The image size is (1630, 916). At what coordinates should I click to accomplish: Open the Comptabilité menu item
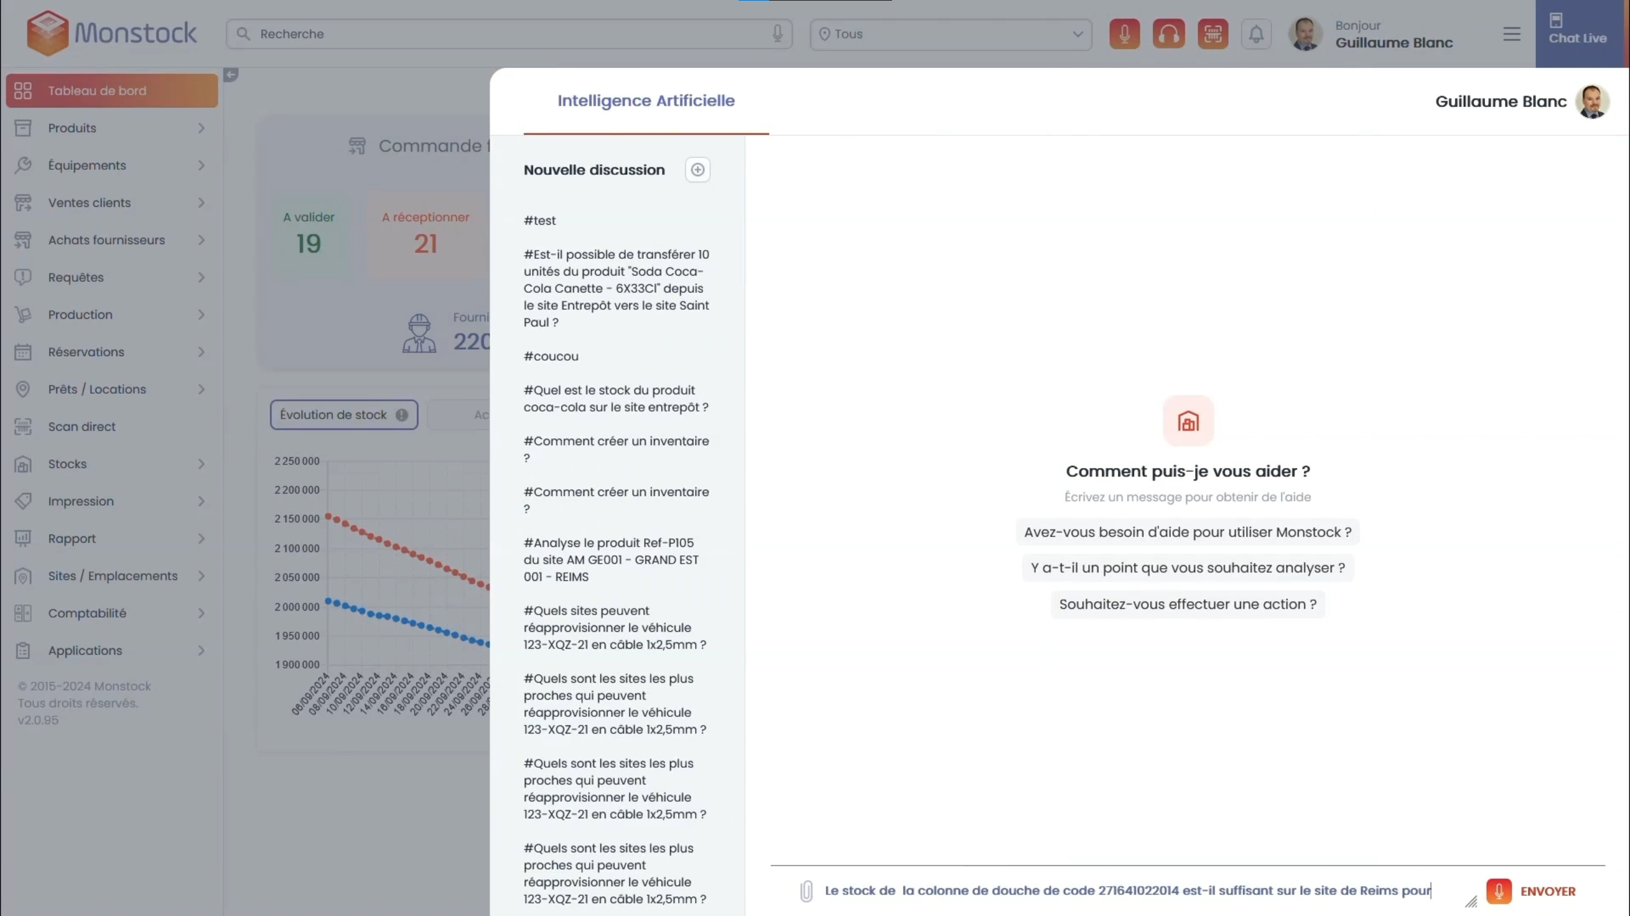point(112,613)
